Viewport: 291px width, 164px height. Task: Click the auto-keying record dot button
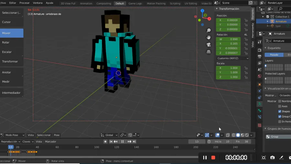(x=105, y=142)
